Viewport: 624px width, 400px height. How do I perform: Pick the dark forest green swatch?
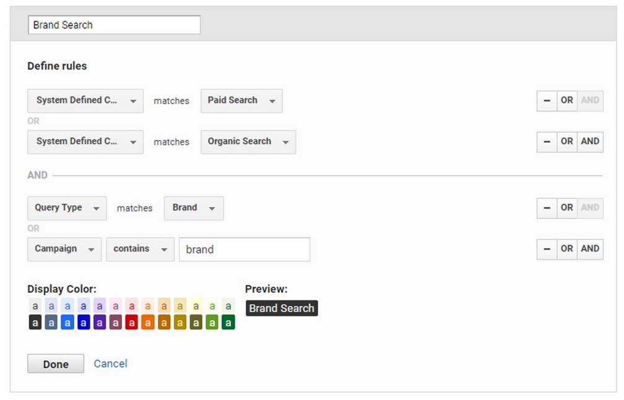pos(228,323)
